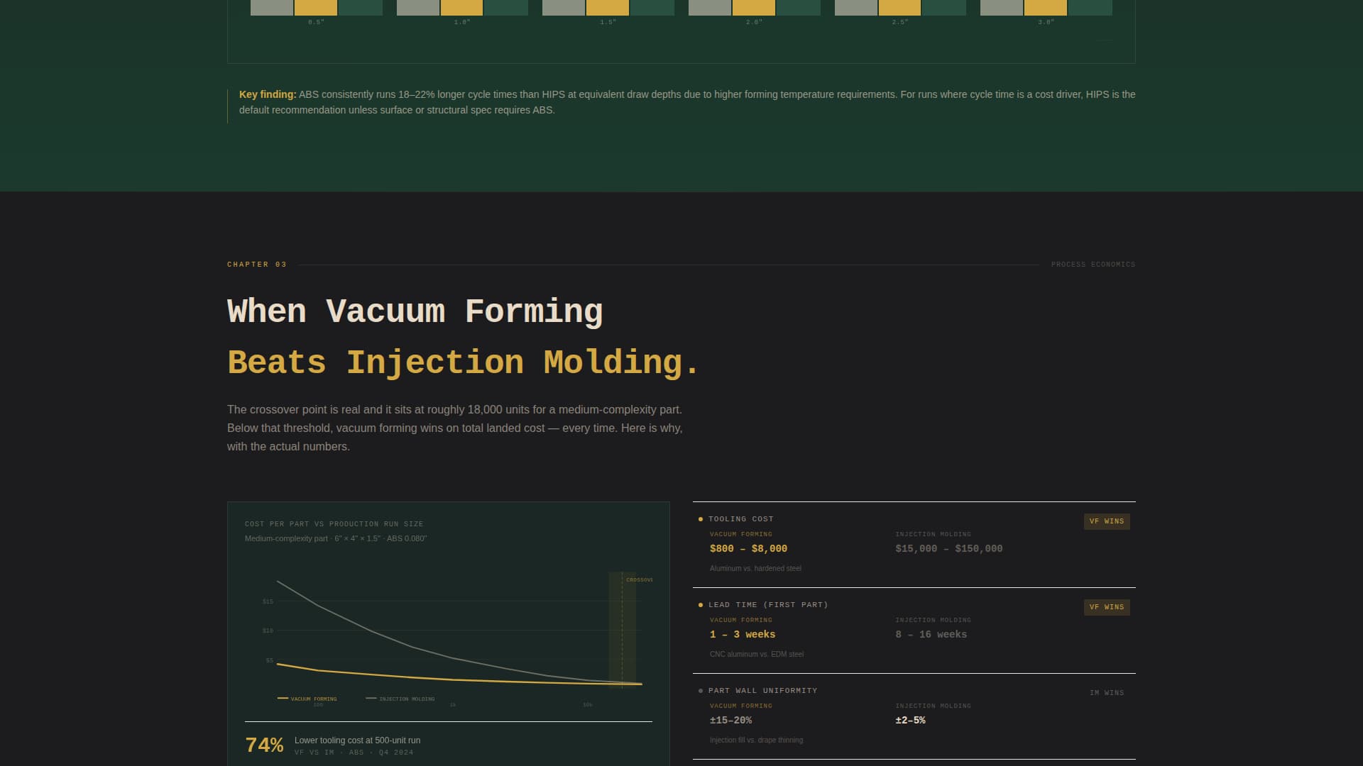Click the bullet icon beside TOOLING COST

tap(701, 518)
